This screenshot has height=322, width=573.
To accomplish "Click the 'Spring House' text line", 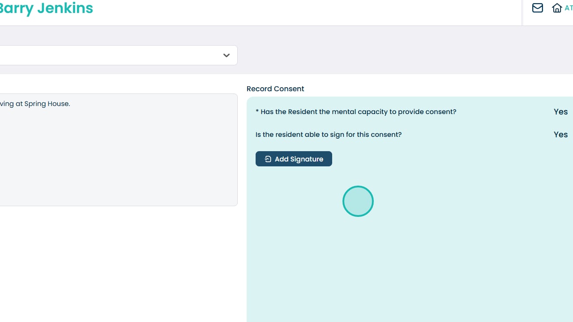I will pos(35,104).
